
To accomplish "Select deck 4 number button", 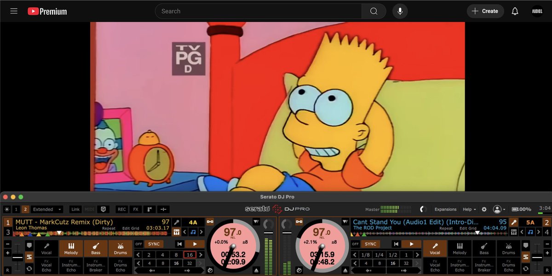I will [x=546, y=232].
